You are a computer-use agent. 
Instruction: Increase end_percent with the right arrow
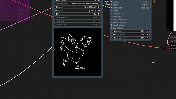coord(148,38)
